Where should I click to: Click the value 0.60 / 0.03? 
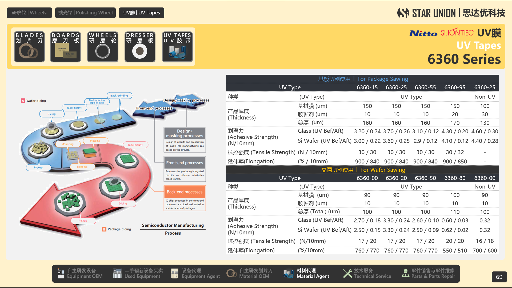point(455,221)
